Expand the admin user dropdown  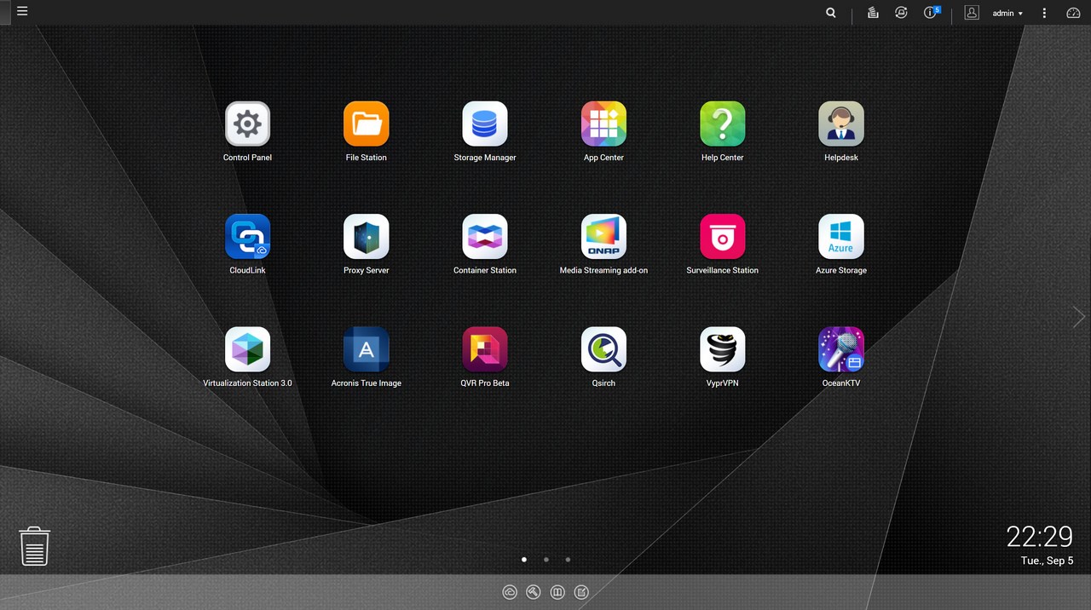[1007, 14]
